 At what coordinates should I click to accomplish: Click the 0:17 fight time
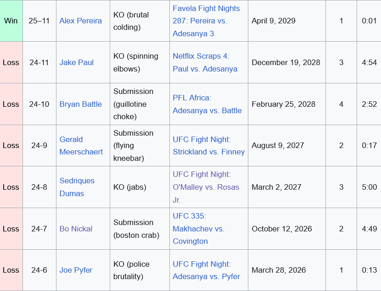(369, 146)
